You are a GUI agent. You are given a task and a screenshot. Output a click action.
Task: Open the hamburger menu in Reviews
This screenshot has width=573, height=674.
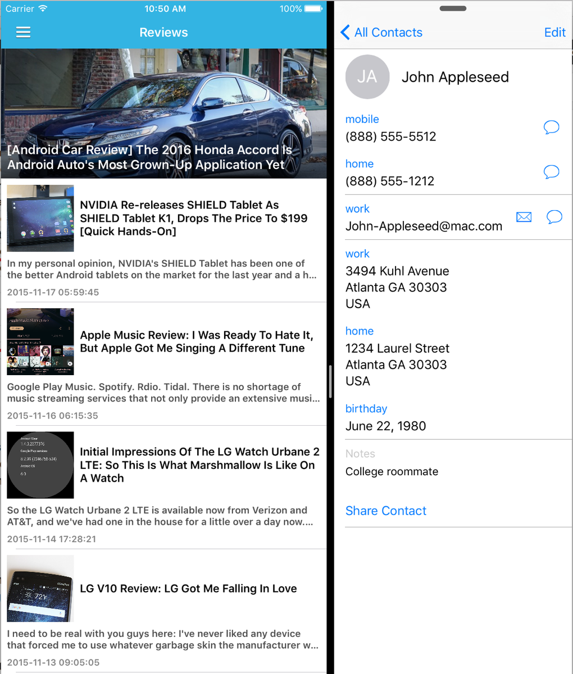point(23,33)
